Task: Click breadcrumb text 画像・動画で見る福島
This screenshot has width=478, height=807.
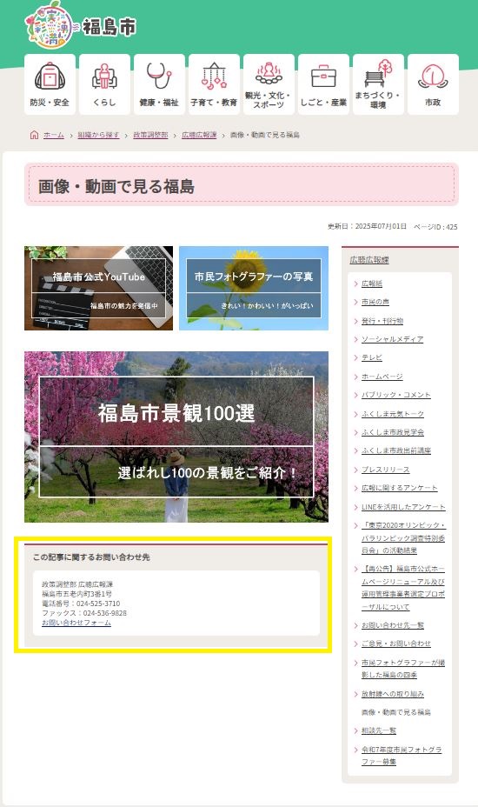Action: coord(264,135)
